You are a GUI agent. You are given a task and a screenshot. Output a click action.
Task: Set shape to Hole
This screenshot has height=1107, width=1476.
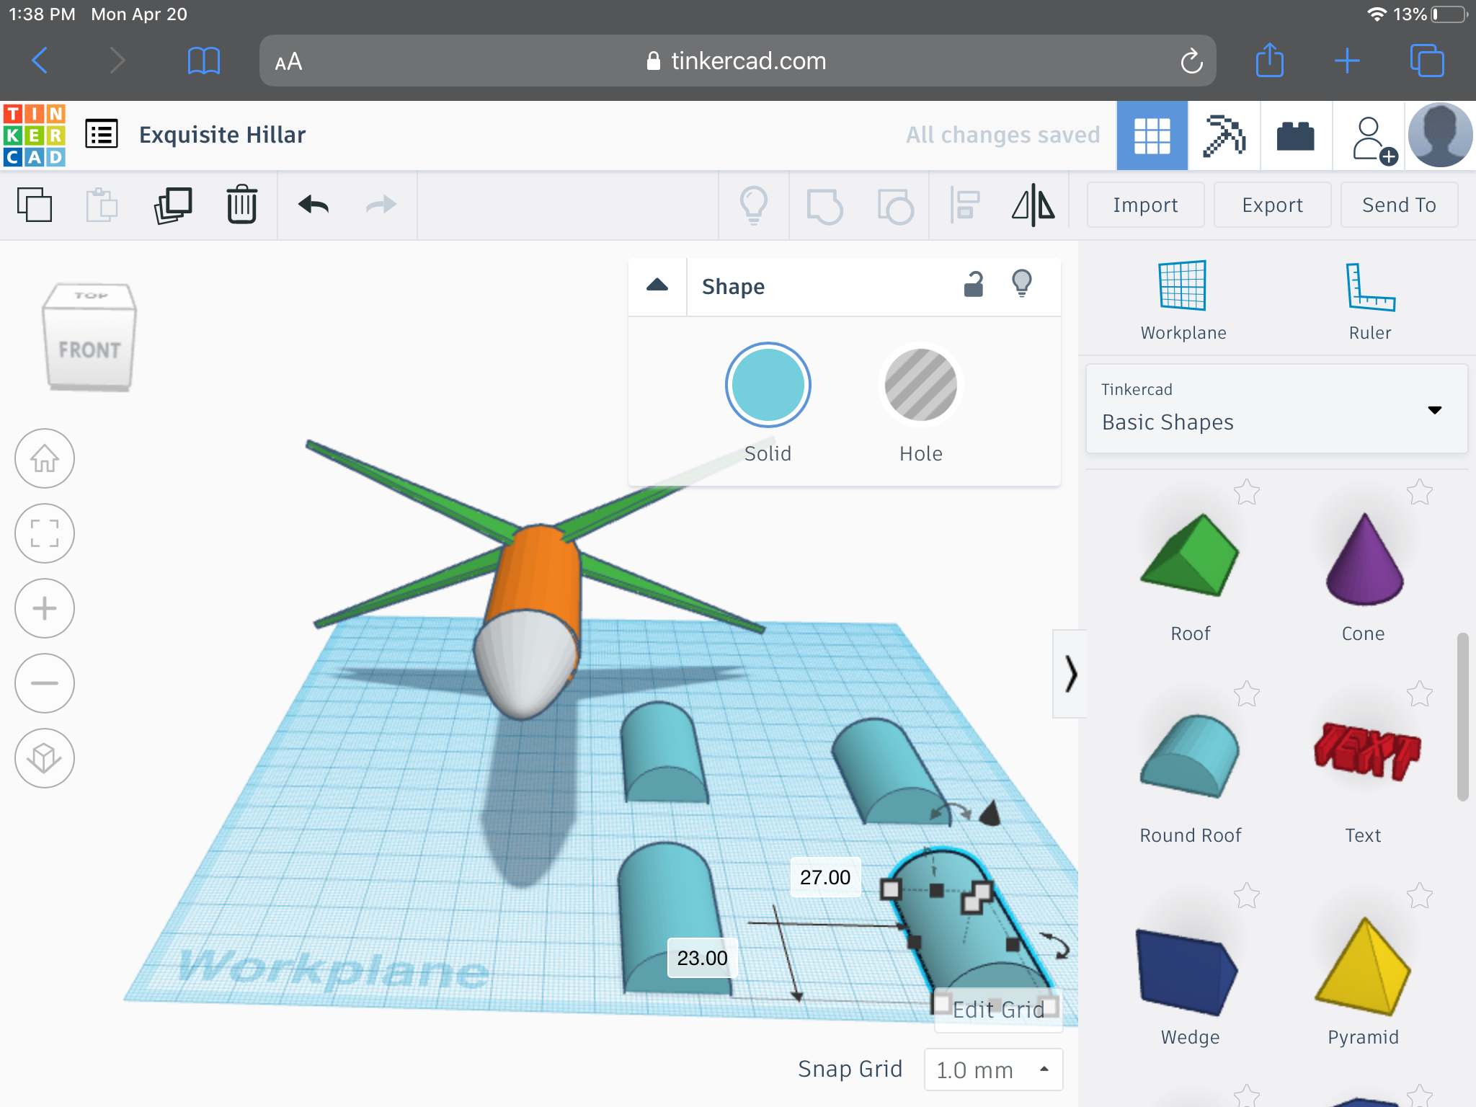[x=920, y=384]
